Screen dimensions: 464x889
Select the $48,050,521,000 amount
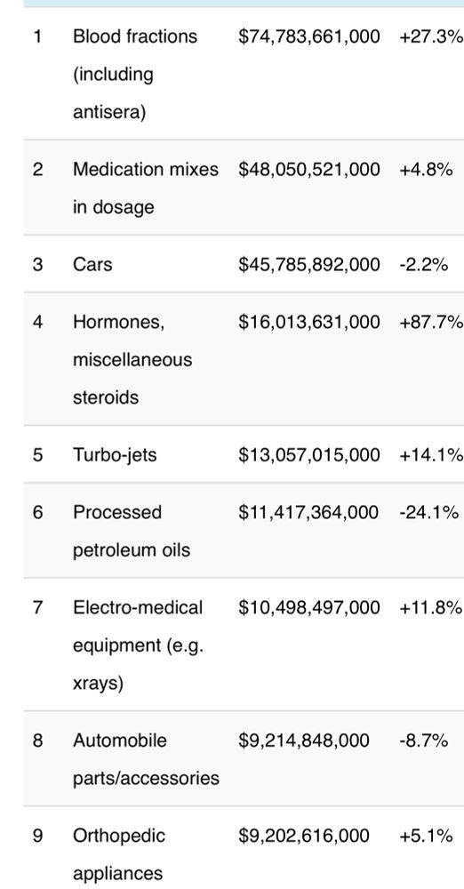click(309, 170)
